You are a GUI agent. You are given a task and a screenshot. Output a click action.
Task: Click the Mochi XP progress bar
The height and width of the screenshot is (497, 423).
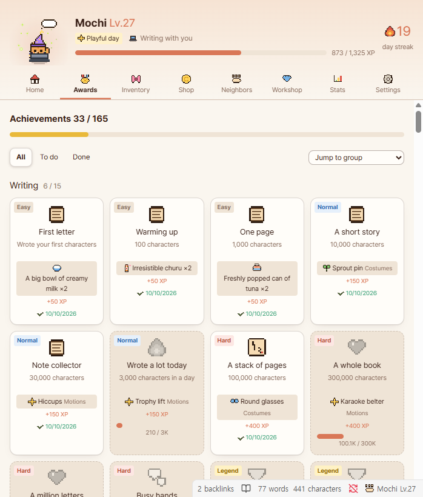[x=201, y=53]
